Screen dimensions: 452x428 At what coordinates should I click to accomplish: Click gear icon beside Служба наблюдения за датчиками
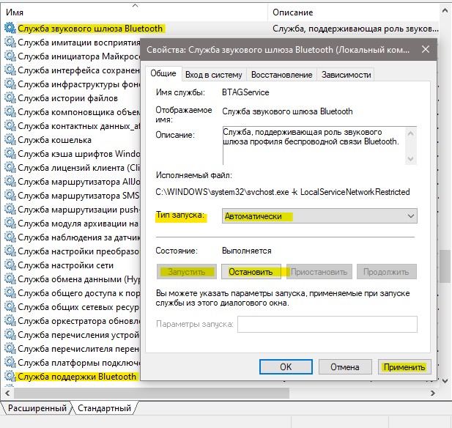[10, 237]
